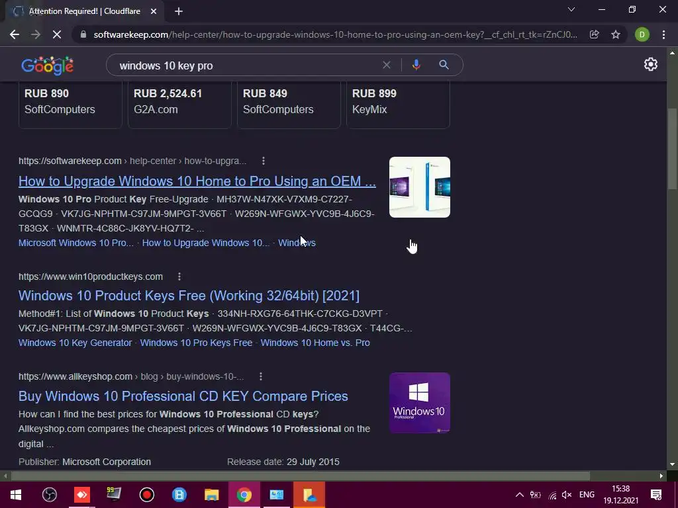Click the vertical page scrollbar thumb
This screenshot has width=678, height=508.
pyautogui.click(x=672, y=149)
